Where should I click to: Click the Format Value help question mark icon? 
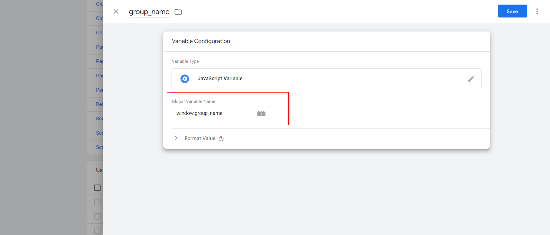[x=221, y=138]
